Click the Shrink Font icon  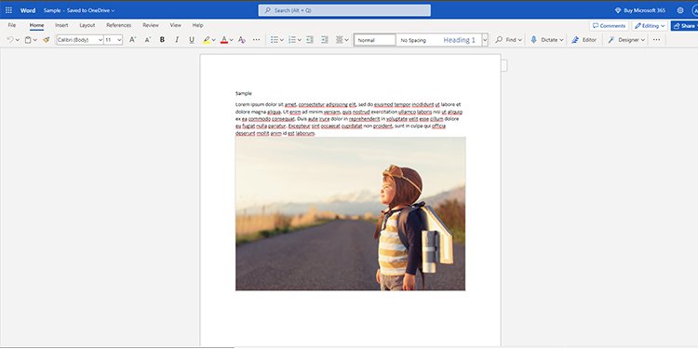pos(148,40)
